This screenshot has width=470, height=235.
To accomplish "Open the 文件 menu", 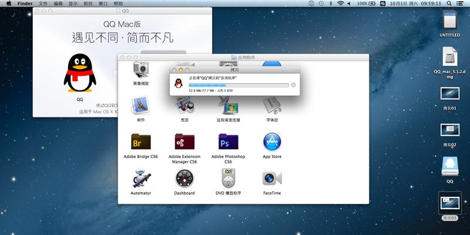I will [43, 4].
